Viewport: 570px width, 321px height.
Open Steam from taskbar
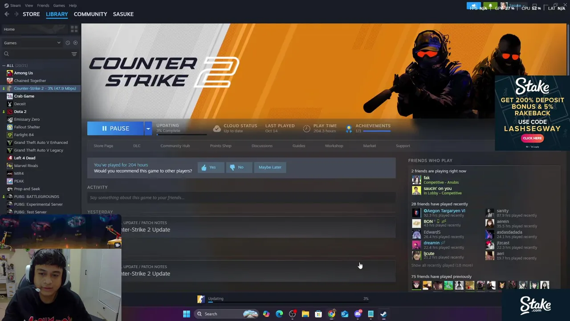click(383, 314)
